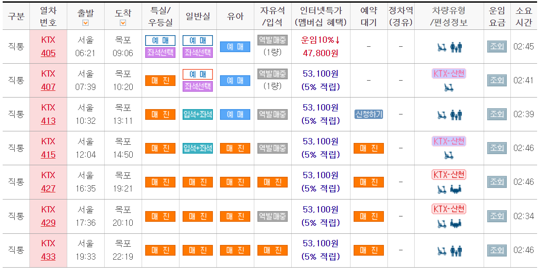Image resolution: width=542 pixels, height=273 pixels.
Task: Click the KTX-산천 badge on KTX 407 row
Action: (x=449, y=73)
